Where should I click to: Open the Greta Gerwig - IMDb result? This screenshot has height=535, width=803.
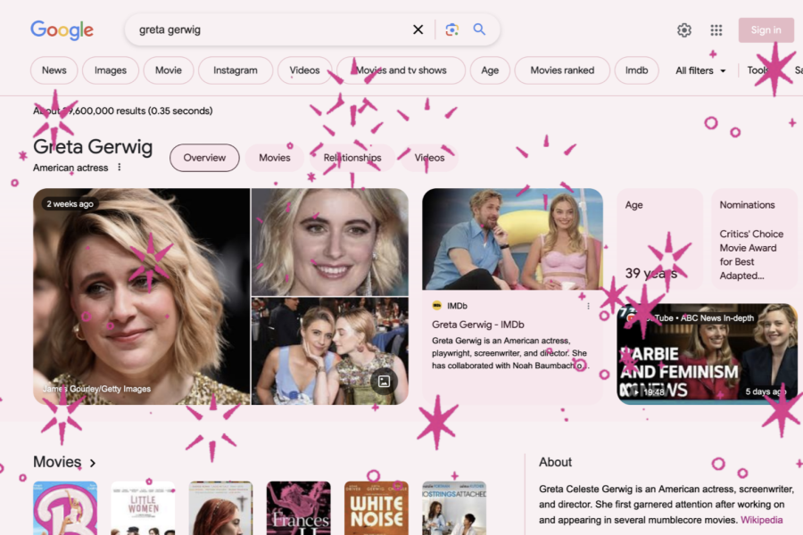(477, 325)
